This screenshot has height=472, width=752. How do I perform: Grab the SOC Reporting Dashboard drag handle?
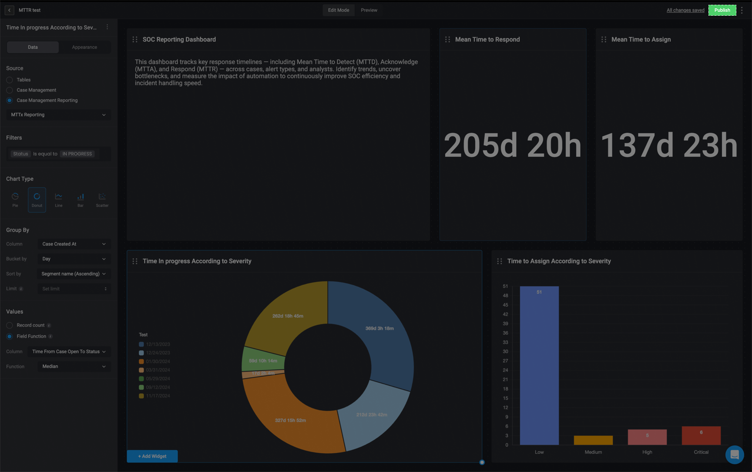(135, 40)
